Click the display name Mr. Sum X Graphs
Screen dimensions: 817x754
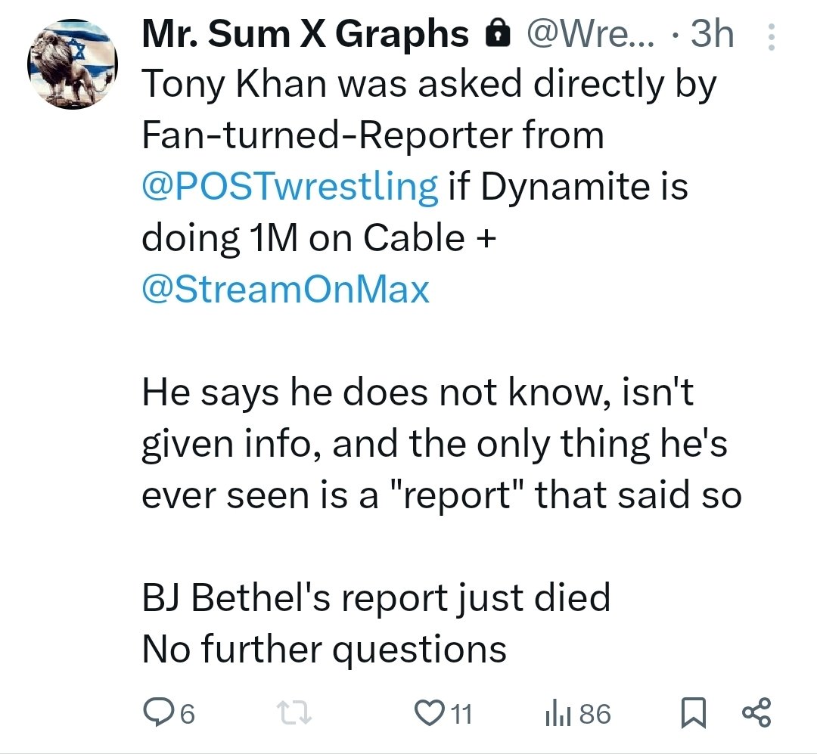tap(304, 35)
